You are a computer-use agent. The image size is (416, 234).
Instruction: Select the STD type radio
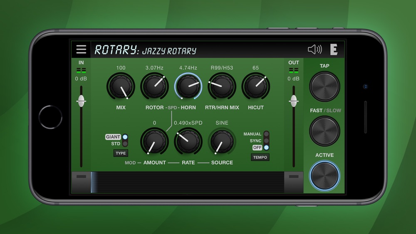point(125,144)
